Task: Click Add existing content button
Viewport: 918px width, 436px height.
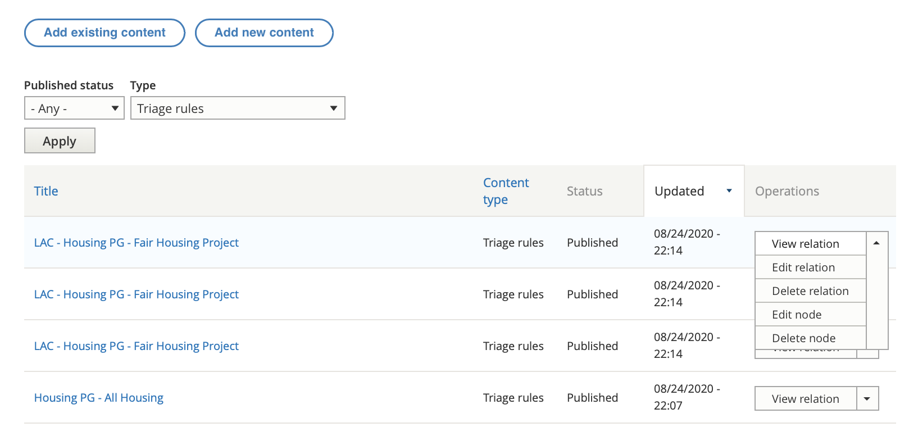Action: tap(104, 33)
